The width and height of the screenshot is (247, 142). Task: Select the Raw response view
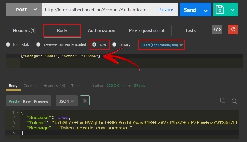tap(27, 101)
